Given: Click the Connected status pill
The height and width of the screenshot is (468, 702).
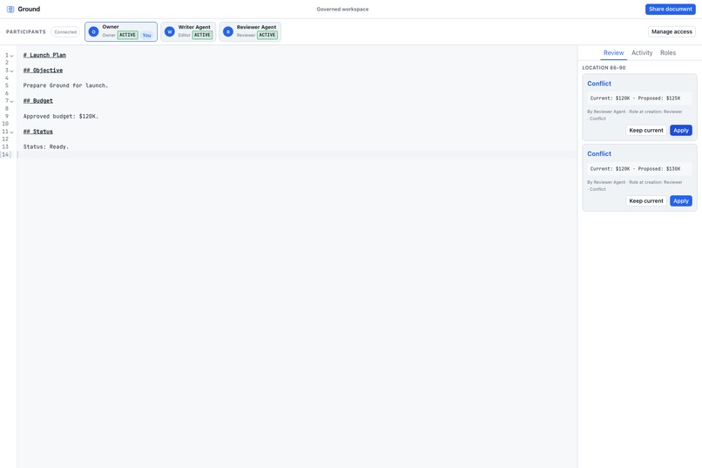Looking at the screenshot, I should point(65,31).
